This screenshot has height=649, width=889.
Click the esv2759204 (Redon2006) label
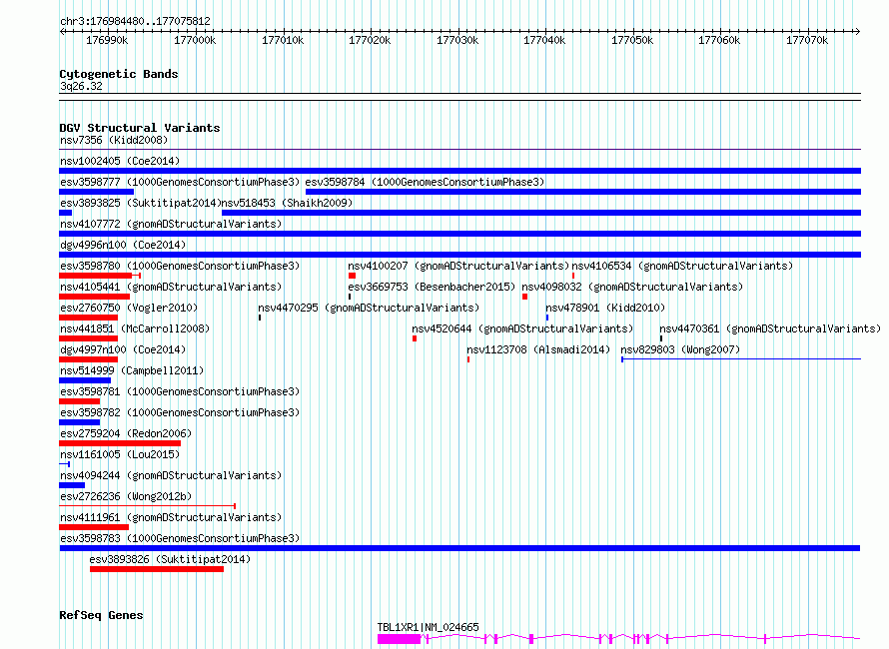pos(126,433)
